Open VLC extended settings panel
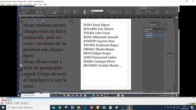 point(18,103)
